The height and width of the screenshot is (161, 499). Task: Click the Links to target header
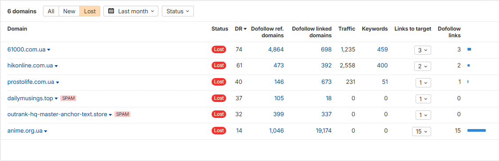[413, 29]
